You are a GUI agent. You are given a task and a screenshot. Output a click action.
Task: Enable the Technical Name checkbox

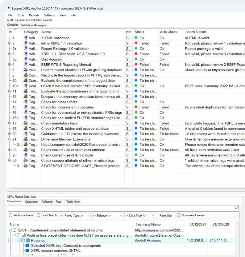point(11,215)
